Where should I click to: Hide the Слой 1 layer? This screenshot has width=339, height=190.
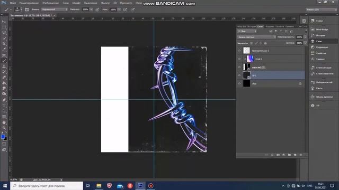click(x=239, y=59)
